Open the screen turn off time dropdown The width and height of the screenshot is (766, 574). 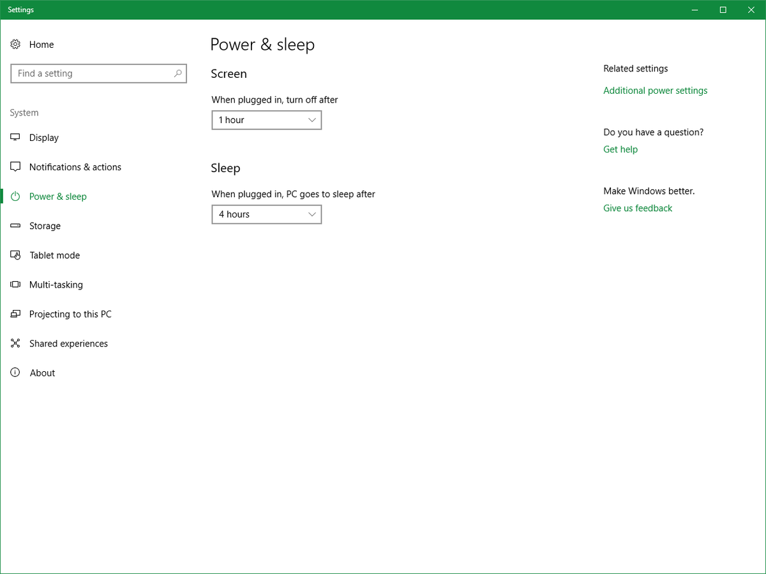266,119
